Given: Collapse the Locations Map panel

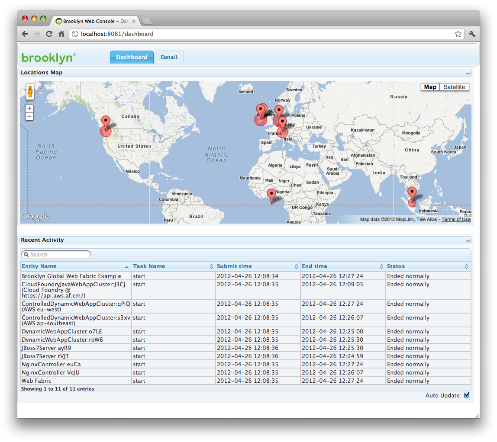Looking at the screenshot, I should click(468, 73).
